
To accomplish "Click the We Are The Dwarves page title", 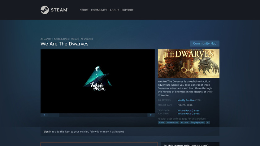I will pos(64,44).
